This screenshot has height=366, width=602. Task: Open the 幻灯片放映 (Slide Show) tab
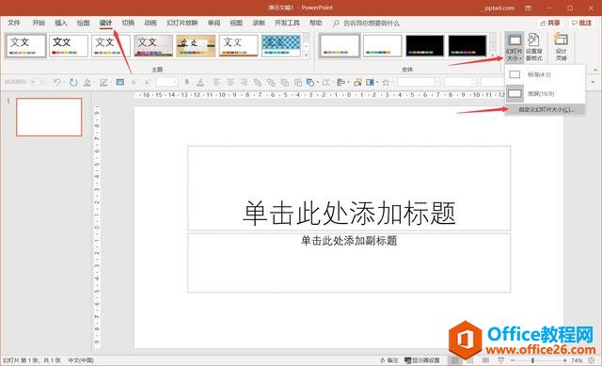coord(182,23)
